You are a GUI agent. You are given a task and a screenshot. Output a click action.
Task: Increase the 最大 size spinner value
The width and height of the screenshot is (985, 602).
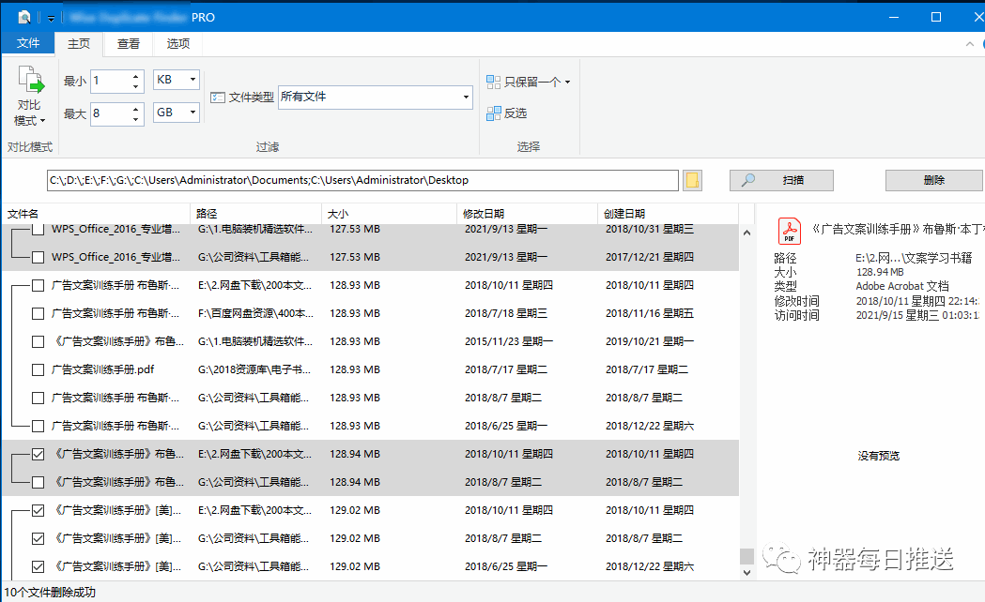tap(136, 109)
